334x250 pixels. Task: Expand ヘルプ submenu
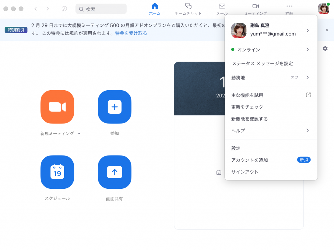pos(271,130)
